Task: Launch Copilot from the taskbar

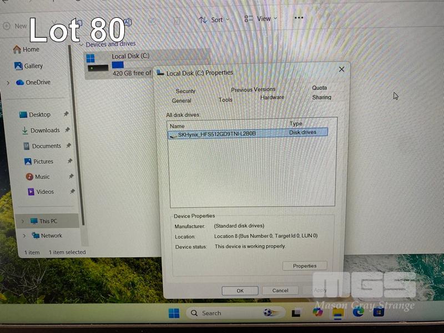Action: point(317,312)
